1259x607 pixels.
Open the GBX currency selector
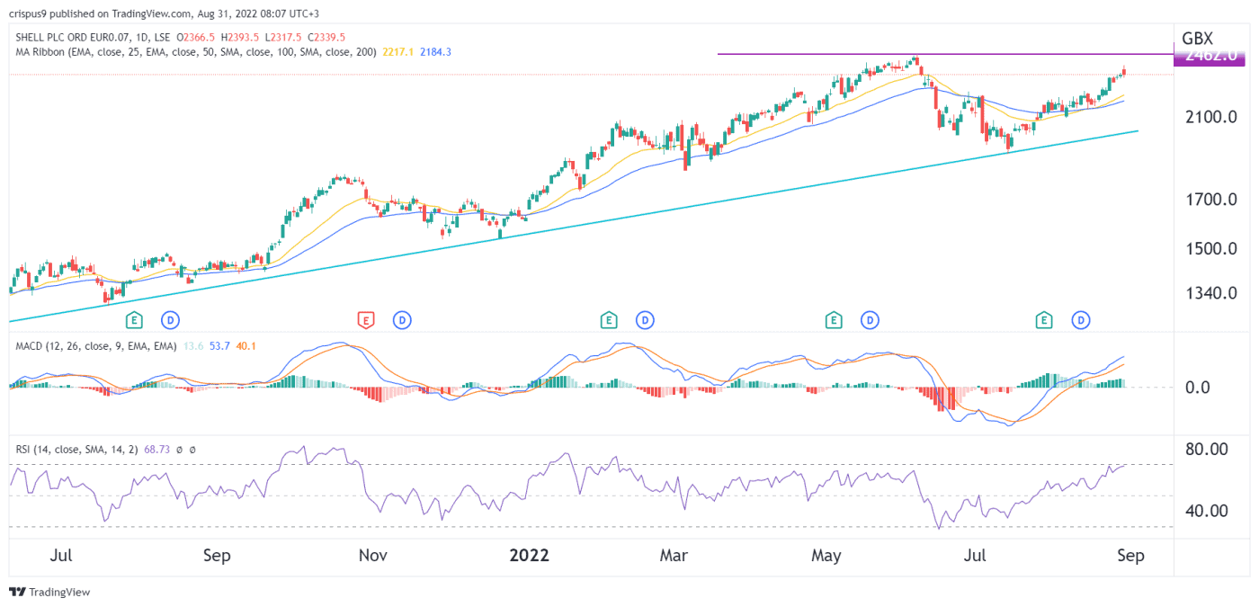[1197, 39]
